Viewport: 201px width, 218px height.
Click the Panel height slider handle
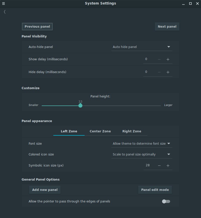tap(80, 105)
